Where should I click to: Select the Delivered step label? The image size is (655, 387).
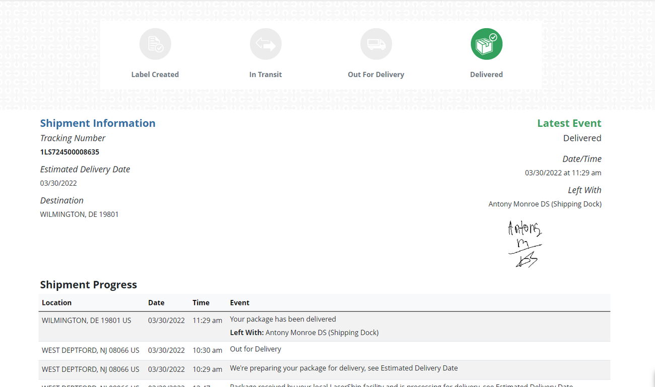pyautogui.click(x=487, y=74)
